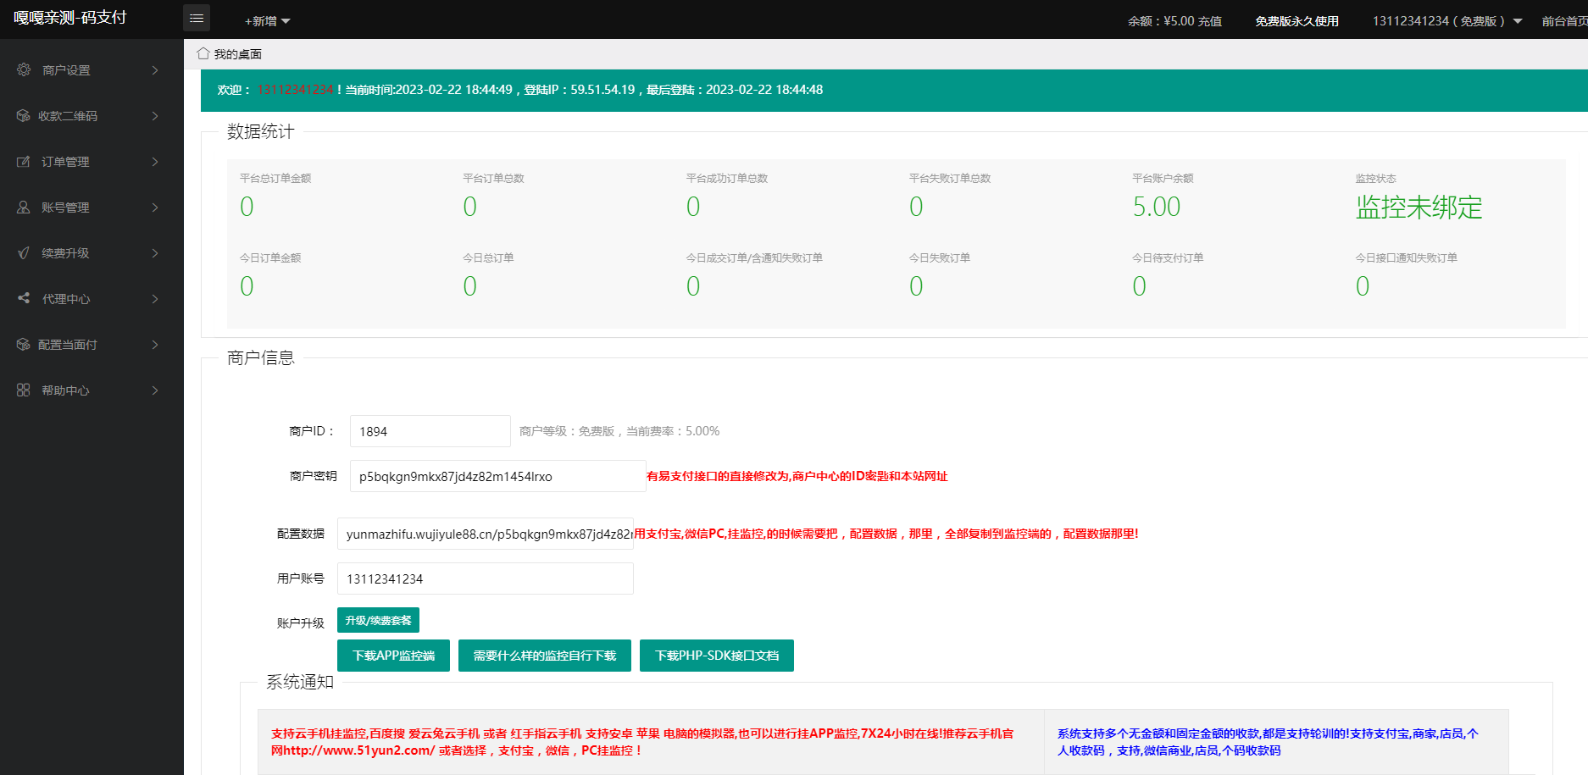Click the 商户密钥 input field
The width and height of the screenshot is (1588, 775).
click(x=497, y=476)
